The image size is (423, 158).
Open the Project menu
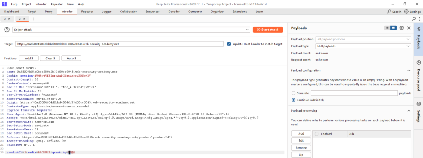click(x=26, y=4)
